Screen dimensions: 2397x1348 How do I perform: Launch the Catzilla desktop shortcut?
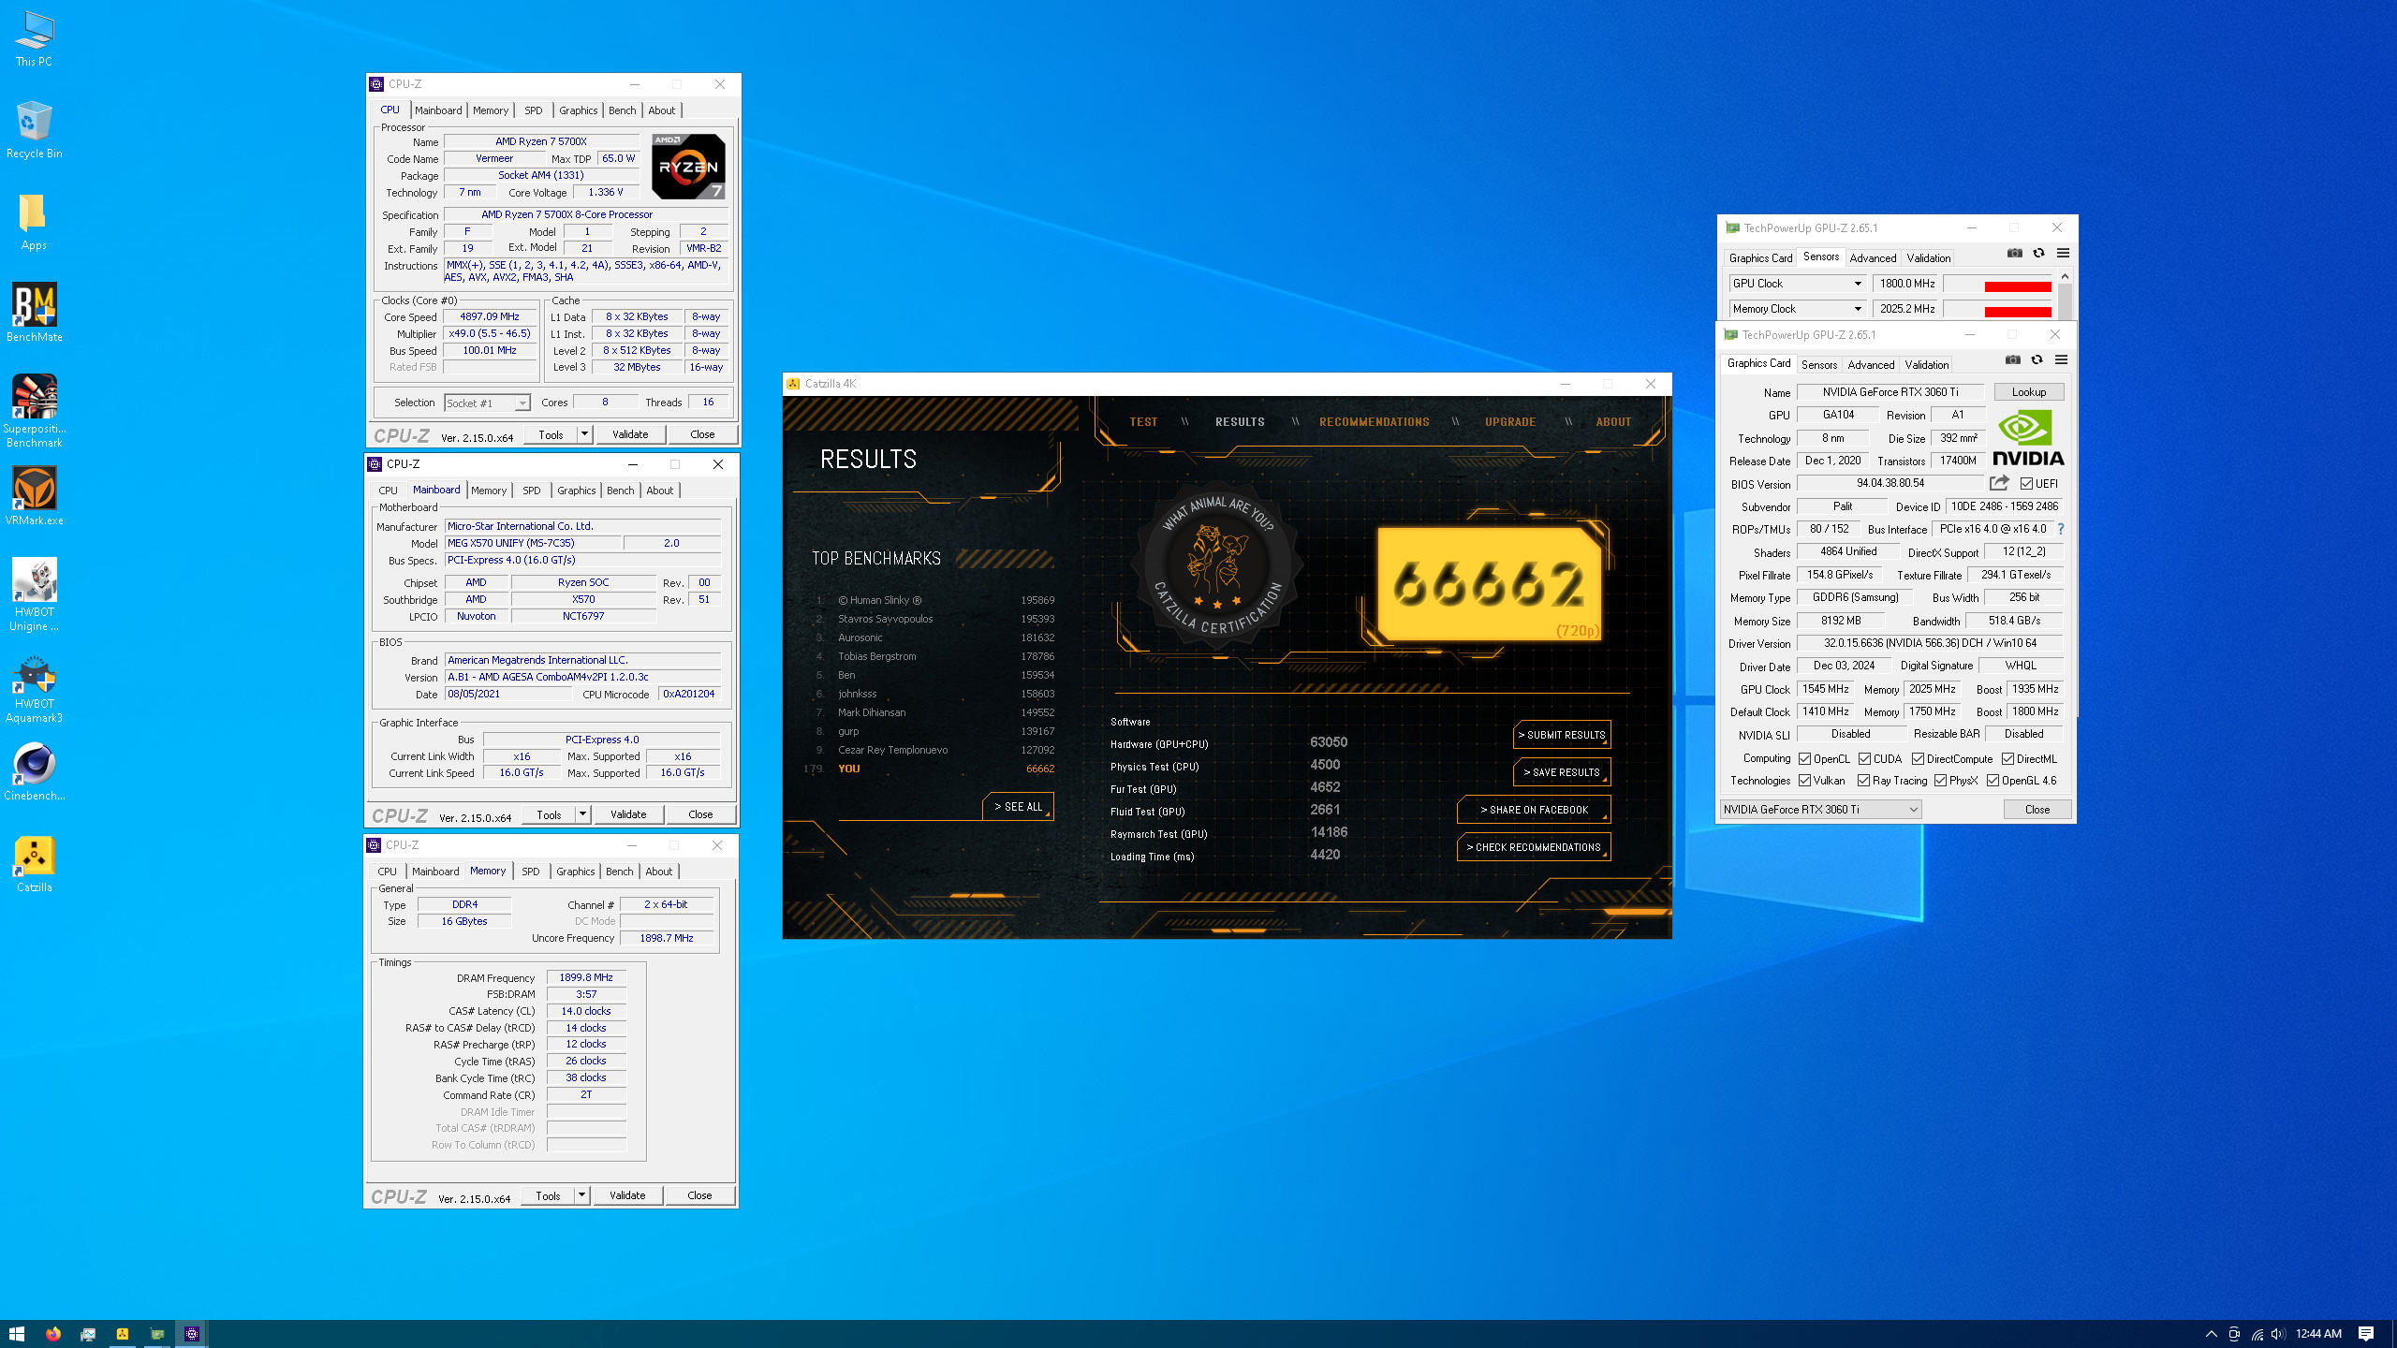(x=34, y=864)
